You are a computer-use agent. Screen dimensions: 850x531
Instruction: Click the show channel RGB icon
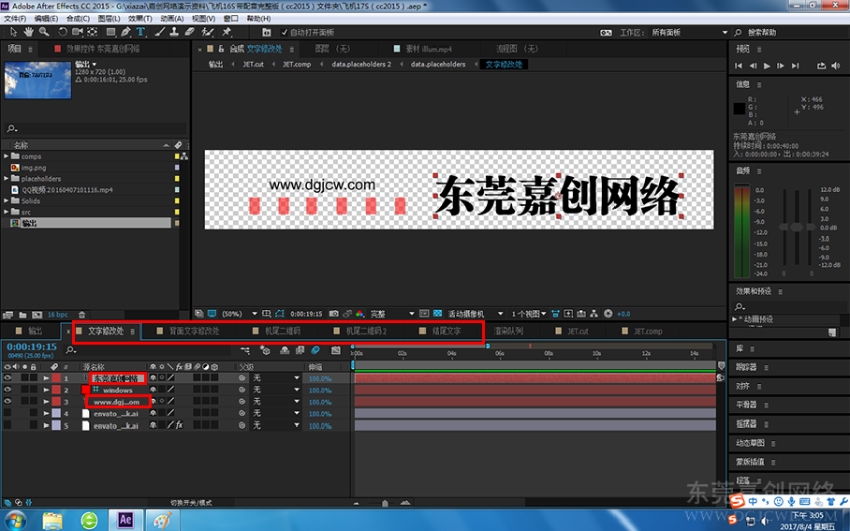click(x=359, y=314)
